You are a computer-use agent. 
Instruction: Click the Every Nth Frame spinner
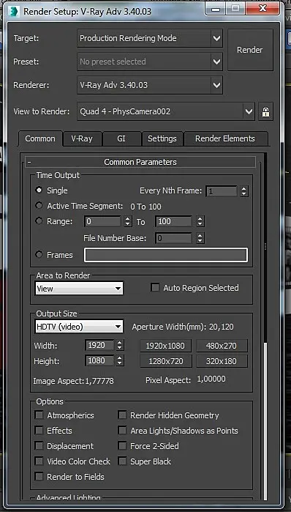[243, 191]
